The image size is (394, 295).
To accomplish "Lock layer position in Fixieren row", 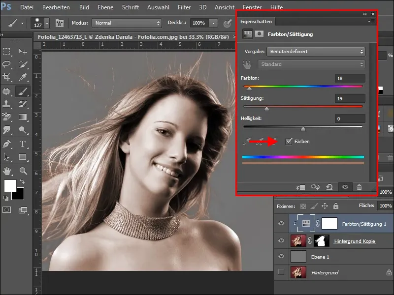I will tap(325, 206).
